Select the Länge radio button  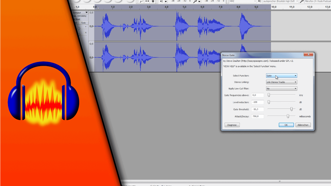coord(162,185)
